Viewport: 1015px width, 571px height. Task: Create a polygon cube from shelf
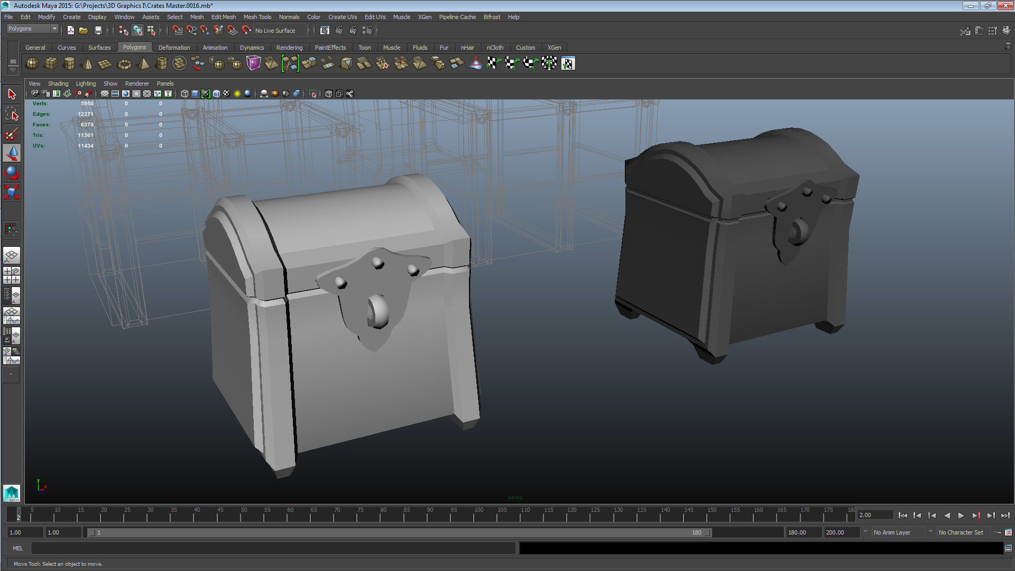51,63
